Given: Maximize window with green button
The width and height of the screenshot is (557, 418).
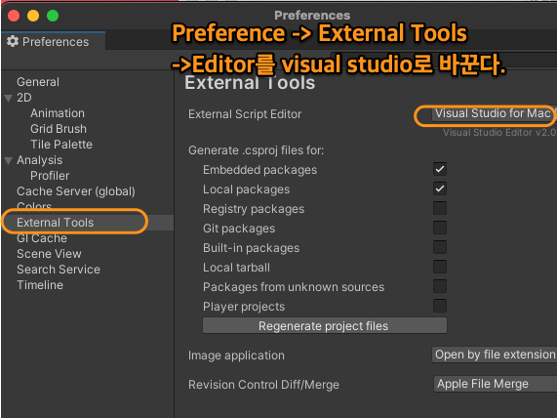Looking at the screenshot, I should coord(53,16).
